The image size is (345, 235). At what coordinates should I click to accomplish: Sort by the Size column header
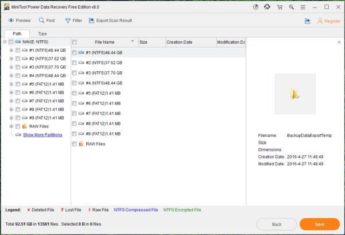pos(152,42)
